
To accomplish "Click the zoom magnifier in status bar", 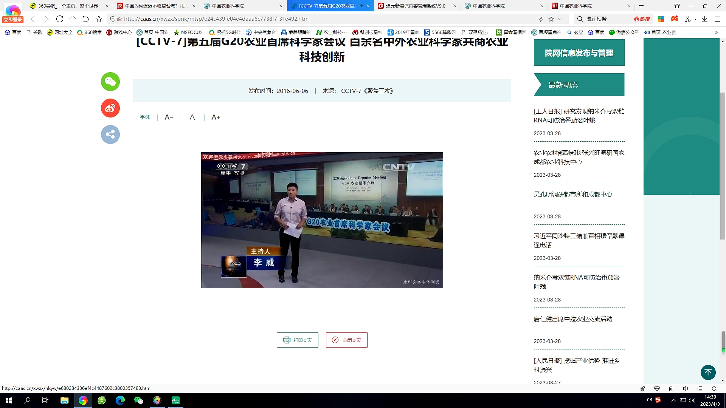I will click(714, 388).
